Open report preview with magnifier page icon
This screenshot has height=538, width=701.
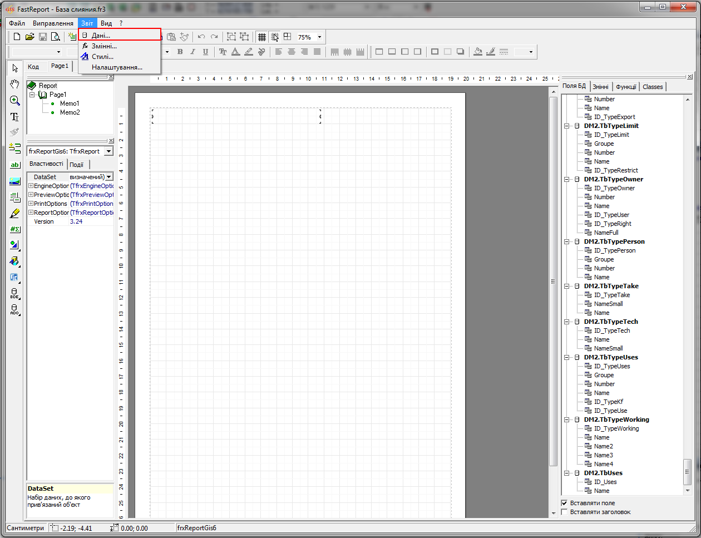(56, 37)
